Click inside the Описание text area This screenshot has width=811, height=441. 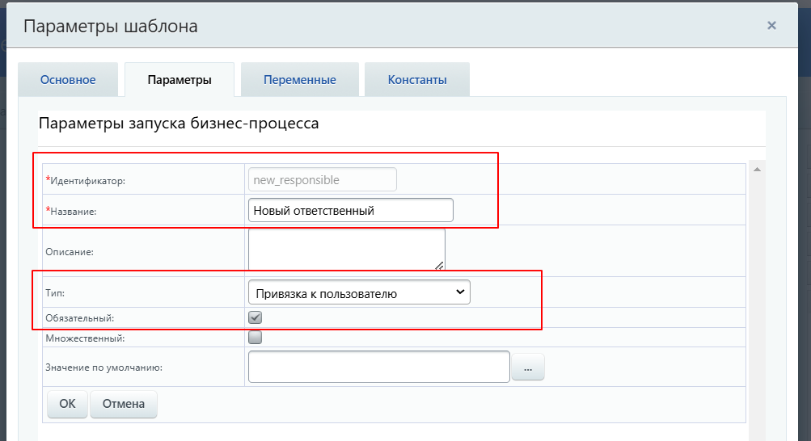coord(346,249)
